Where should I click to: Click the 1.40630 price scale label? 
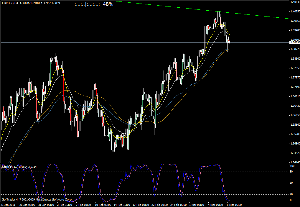click(295, 2)
